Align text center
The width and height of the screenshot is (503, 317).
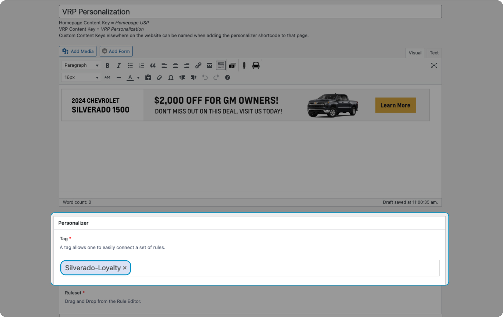tap(175, 65)
